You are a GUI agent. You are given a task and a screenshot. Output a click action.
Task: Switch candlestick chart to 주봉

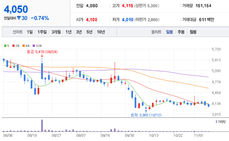(181, 32)
